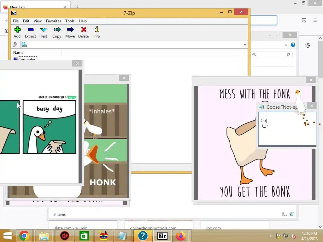Open the Help menu in 7-Zip
This screenshot has height=242, width=323.
click(x=83, y=21)
